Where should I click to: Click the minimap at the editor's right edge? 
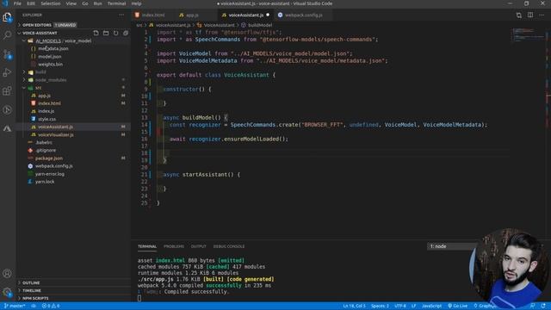coord(527,34)
